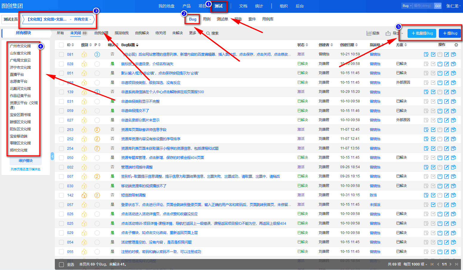Open the 每页 1000 项 page-size dropdown

click(x=415, y=264)
